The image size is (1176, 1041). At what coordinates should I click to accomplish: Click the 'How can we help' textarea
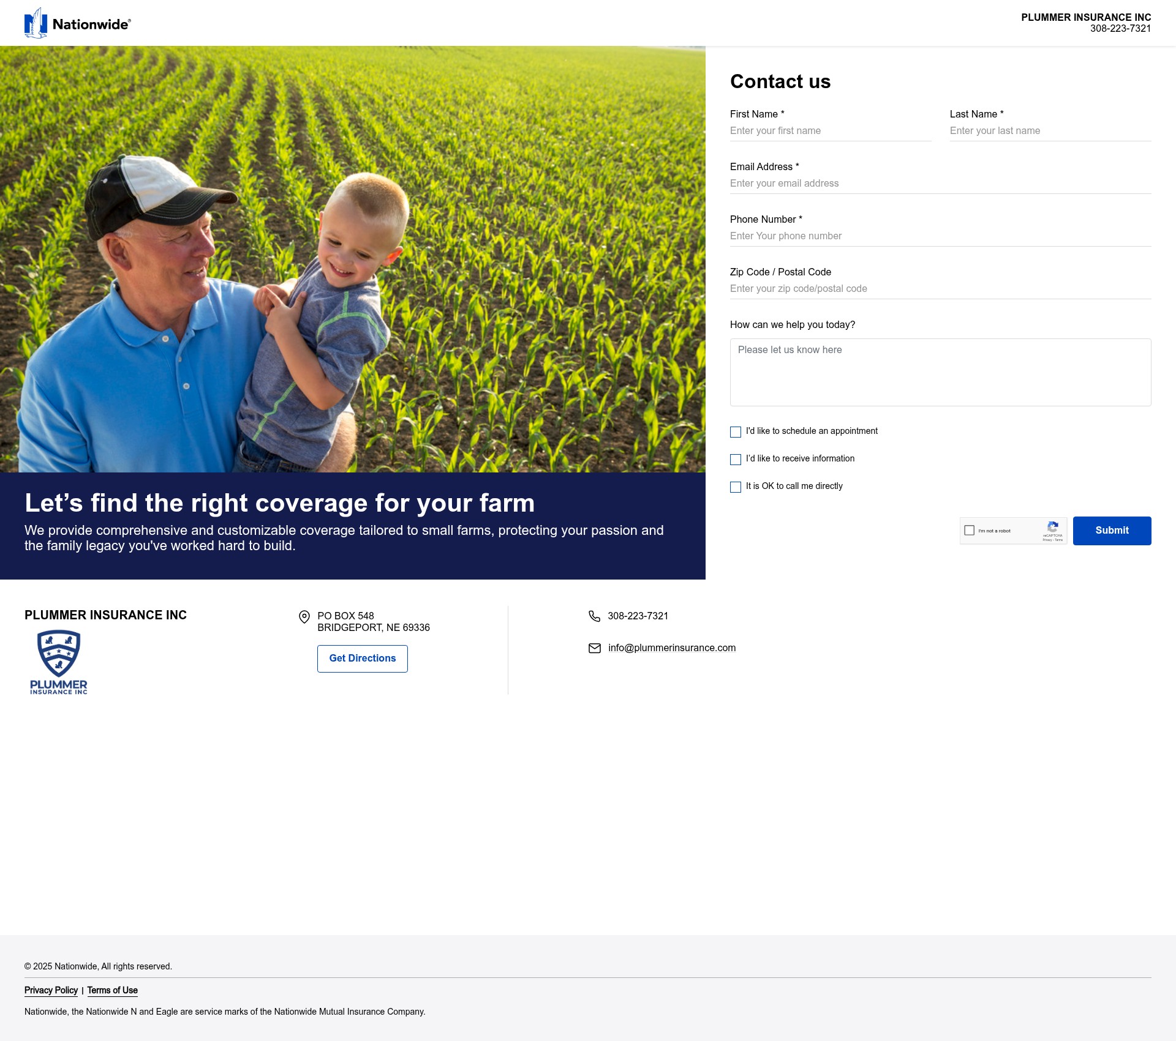pyautogui.click(x=941, y=372)
